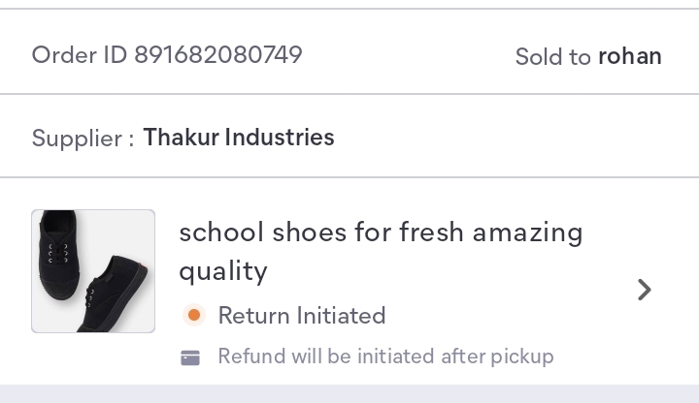Click the refund card icon
Image resolution: width=699 pixels, height=403 pixels.
pos(190,357)
